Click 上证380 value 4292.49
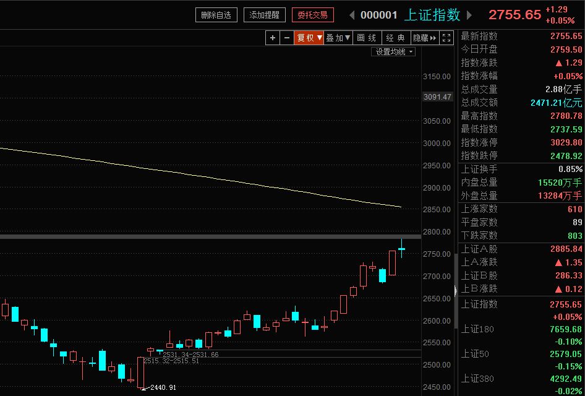Viewport: 585px width, 396px height. point(566,379)
